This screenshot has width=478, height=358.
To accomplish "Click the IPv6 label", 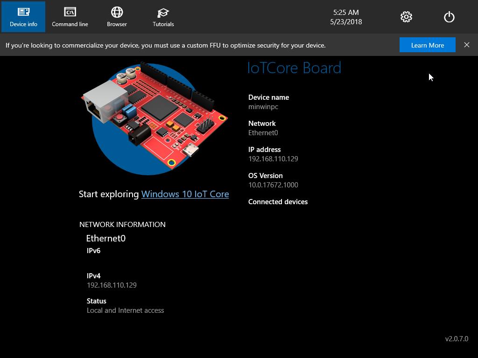I will pyautogui.click(x=93, y=251).
